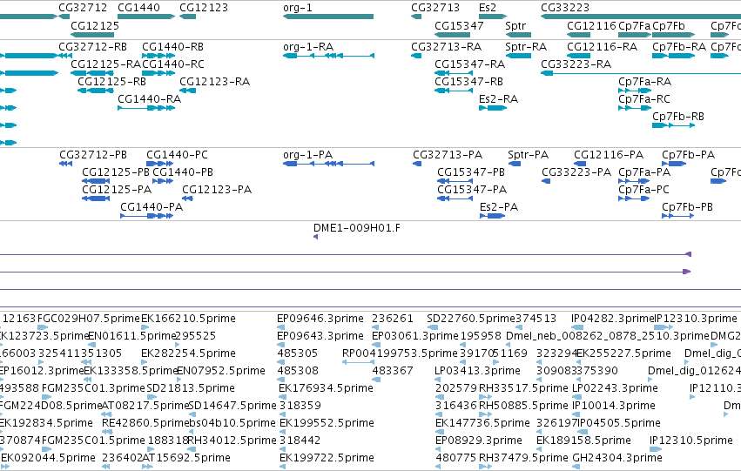Click the CG1440-PC protein label

pos(177,154)
